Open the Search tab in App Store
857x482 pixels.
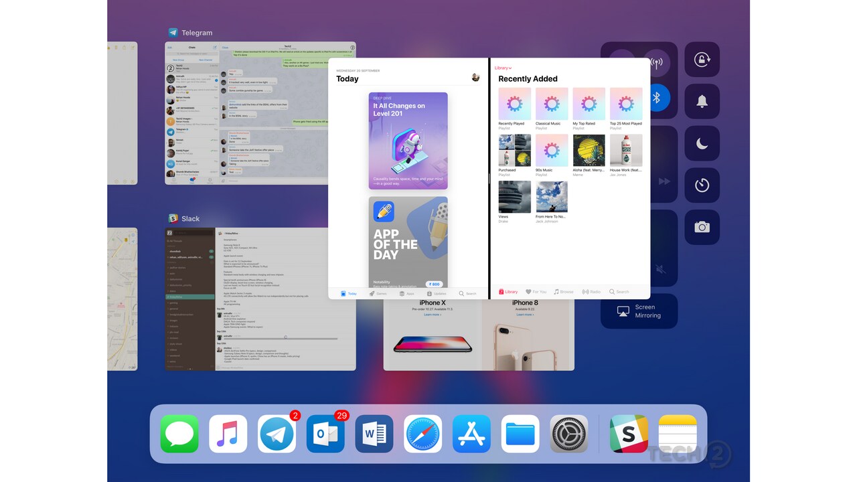(467, 293)
